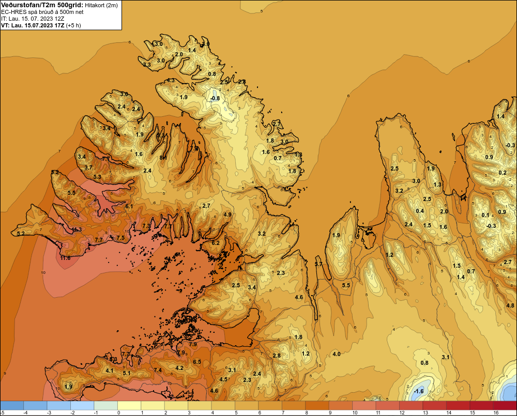Click the "4.8" temperature value at the right edge
The width and height of the screenshot is (517, 416).
[x=510, y=305]
